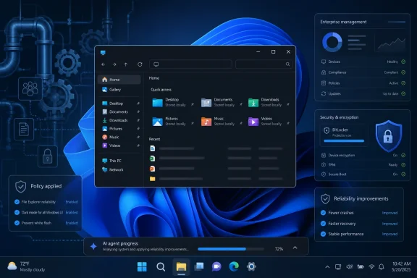Screen dimensions: 417x278
Task: Toggle the pin beside Videos in sidebar
Action: coord(138,146)
